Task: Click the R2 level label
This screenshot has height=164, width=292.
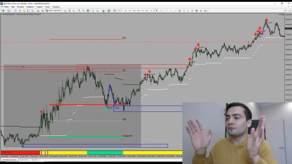Action: (124, 38)
